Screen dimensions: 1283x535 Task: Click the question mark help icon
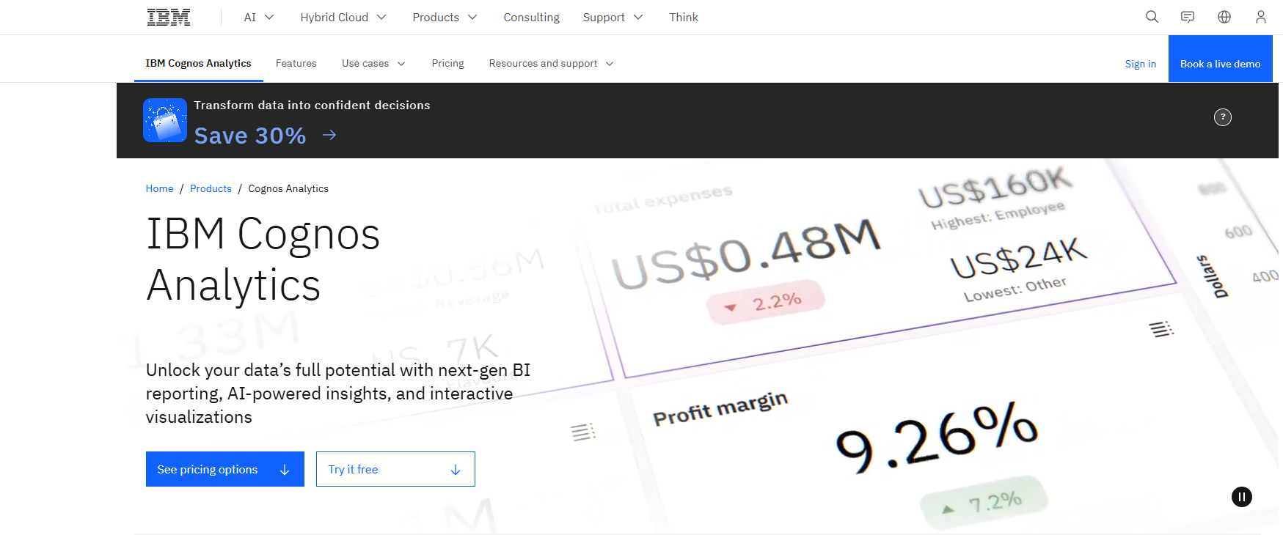1222,117
